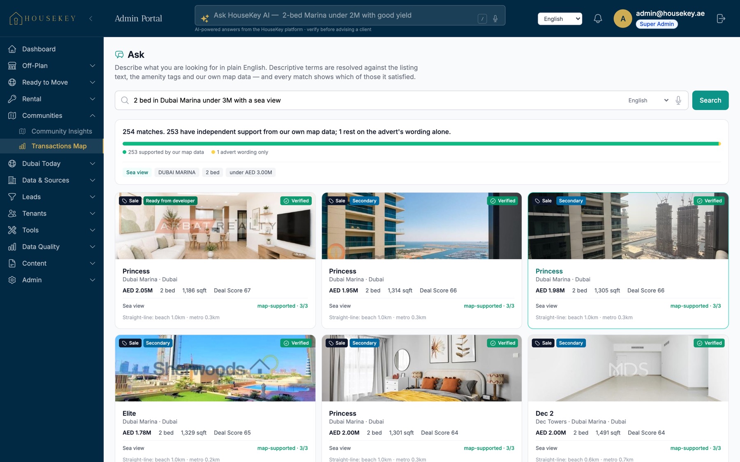Click the Rental key icon
The height and width of the screenshot is (462, 740).
click(x=12, y=99)
